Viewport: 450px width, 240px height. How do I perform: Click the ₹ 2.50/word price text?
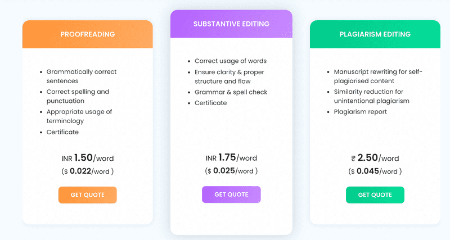point(375,159)
